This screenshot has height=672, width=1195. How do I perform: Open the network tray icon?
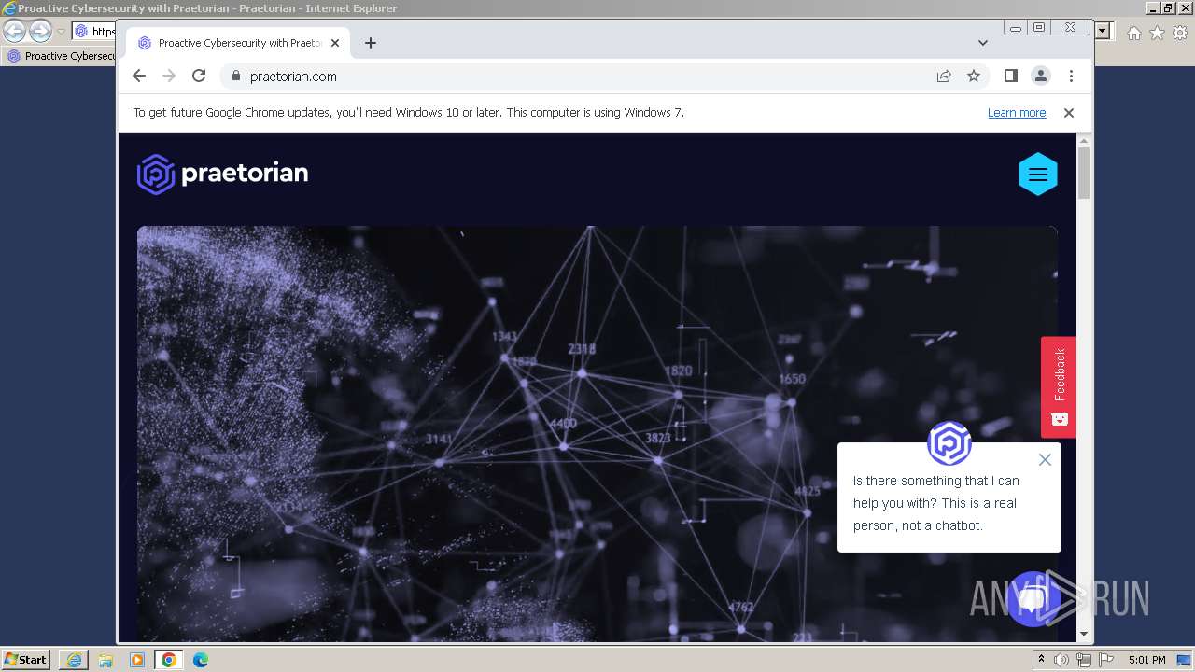(1084, 660)
